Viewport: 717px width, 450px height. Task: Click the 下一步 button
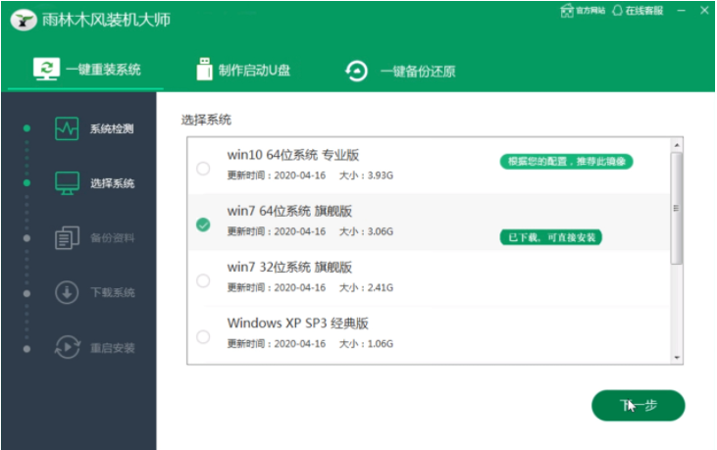click(x=638, y=405)
